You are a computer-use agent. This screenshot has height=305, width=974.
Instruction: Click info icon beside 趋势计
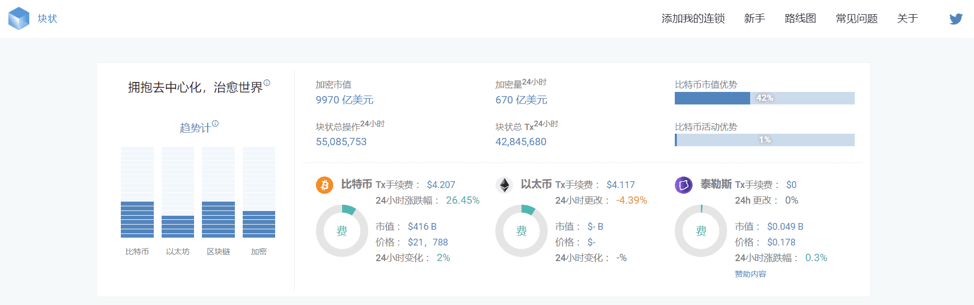tap(215, 124)
